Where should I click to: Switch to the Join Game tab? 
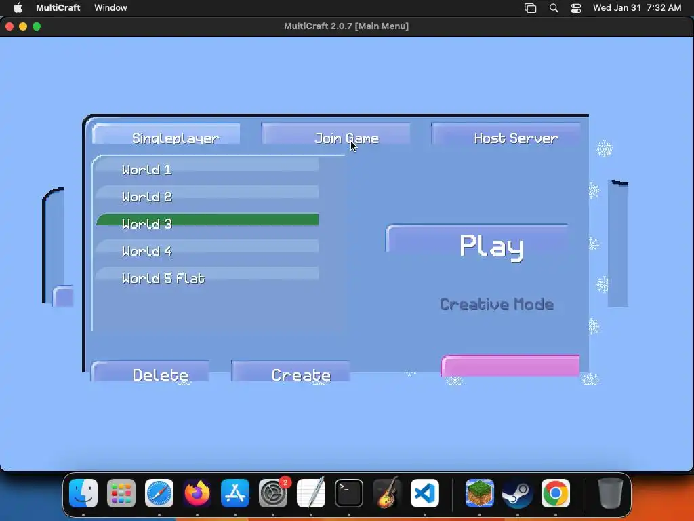(x=336, y=134)
